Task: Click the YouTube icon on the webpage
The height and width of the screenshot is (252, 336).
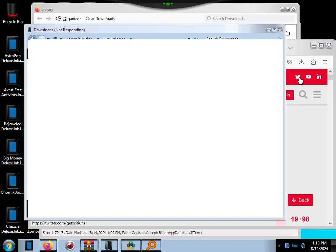Action: [x=308, y=77]
